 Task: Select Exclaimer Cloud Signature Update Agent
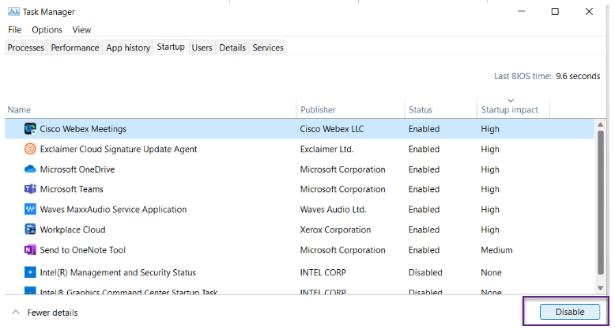119,149
